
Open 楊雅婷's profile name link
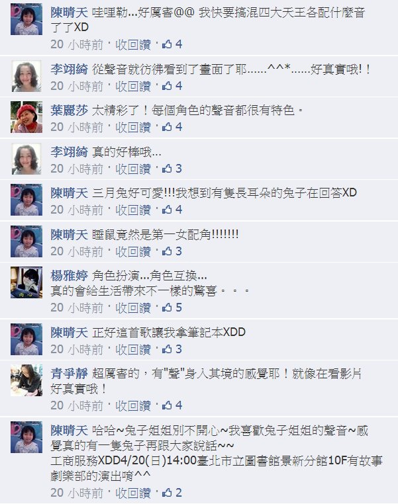pyautogui.click(x=69, y=276)
